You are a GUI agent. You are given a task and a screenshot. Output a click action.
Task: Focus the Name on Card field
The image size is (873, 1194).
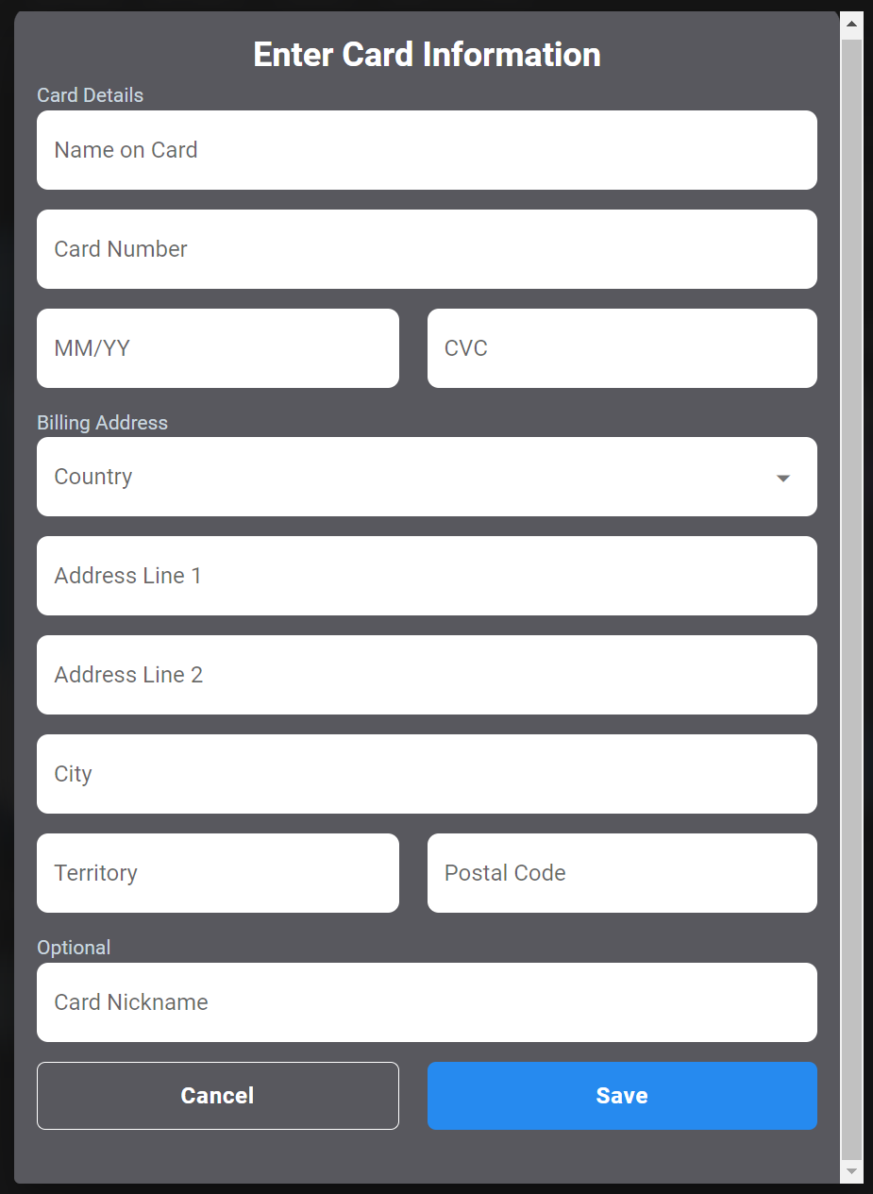point(427,150)
